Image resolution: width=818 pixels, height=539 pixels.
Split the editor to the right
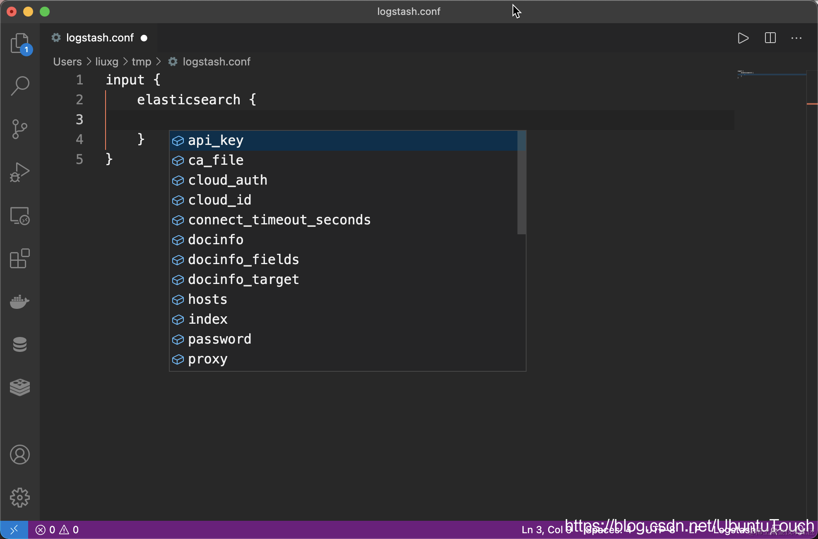click(x=770, y=38)
